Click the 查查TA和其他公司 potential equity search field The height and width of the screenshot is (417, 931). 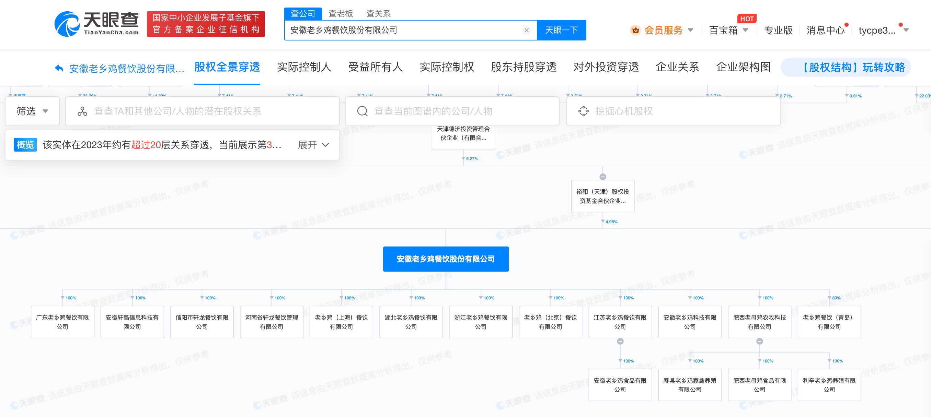(203, 111)
